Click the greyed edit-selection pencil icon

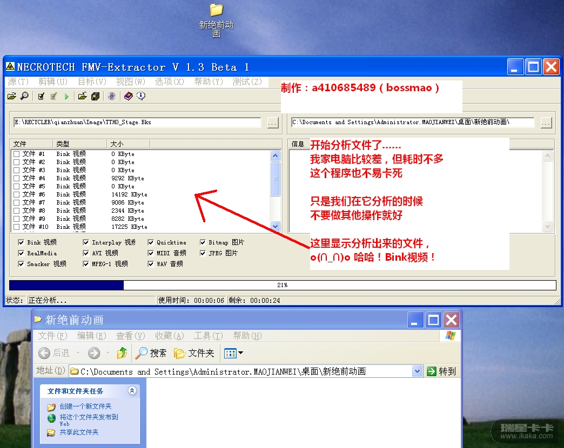(54, 96)
